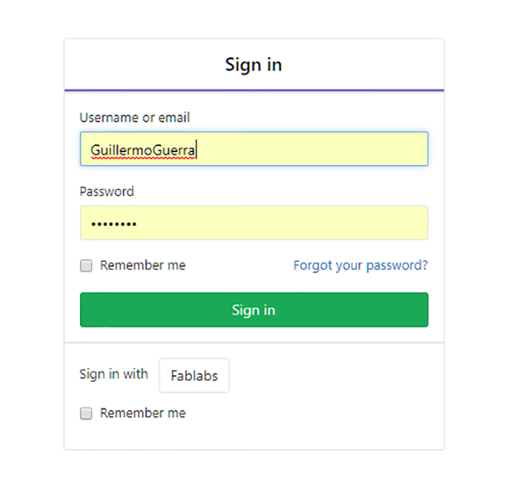Viewport: 529px width, 477px height.
Task: Click the "Sign in with" text
Action: [113, 374]
